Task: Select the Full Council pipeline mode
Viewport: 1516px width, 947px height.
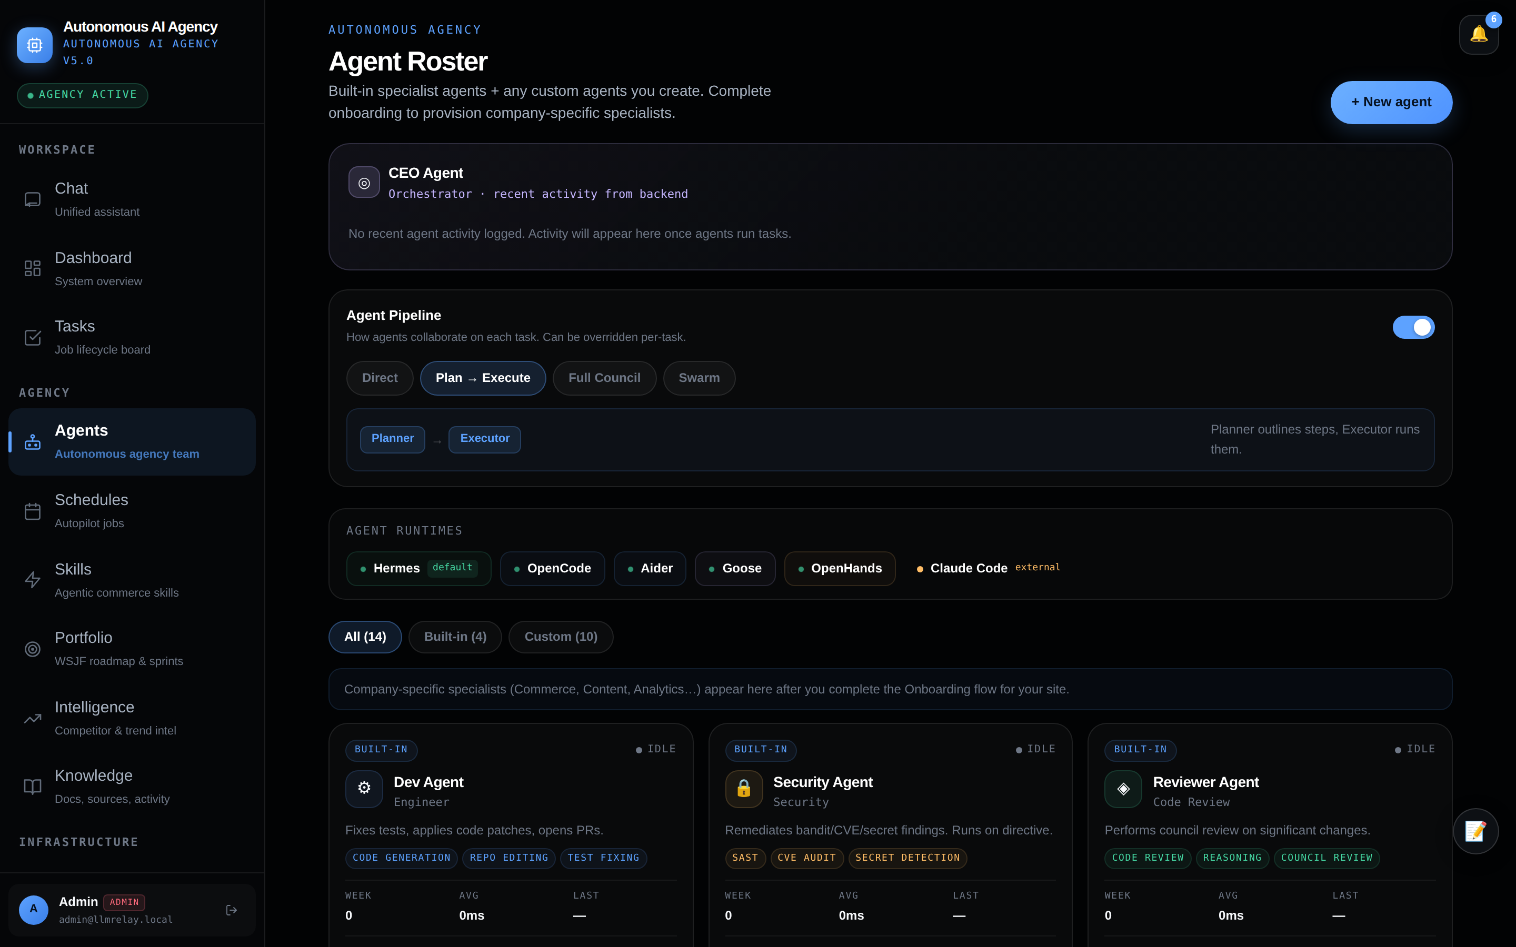Action: 604,378
